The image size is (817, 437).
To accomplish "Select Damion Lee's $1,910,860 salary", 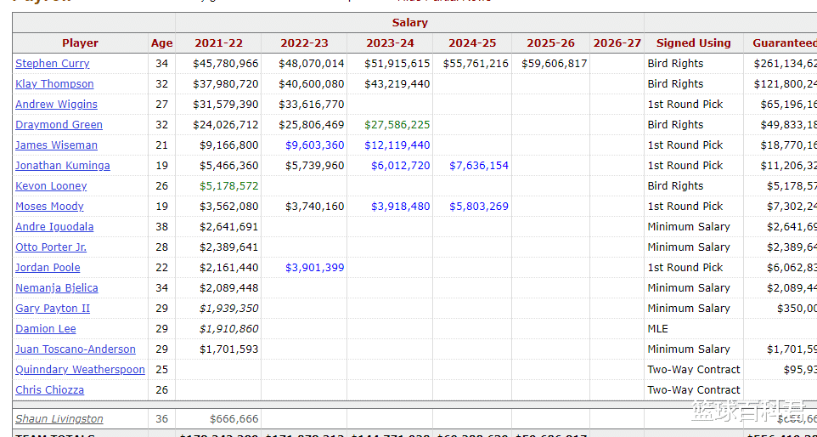I will click(228, 328).
